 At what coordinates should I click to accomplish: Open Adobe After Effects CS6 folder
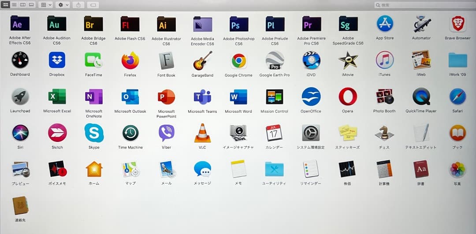tap(20, 23)
